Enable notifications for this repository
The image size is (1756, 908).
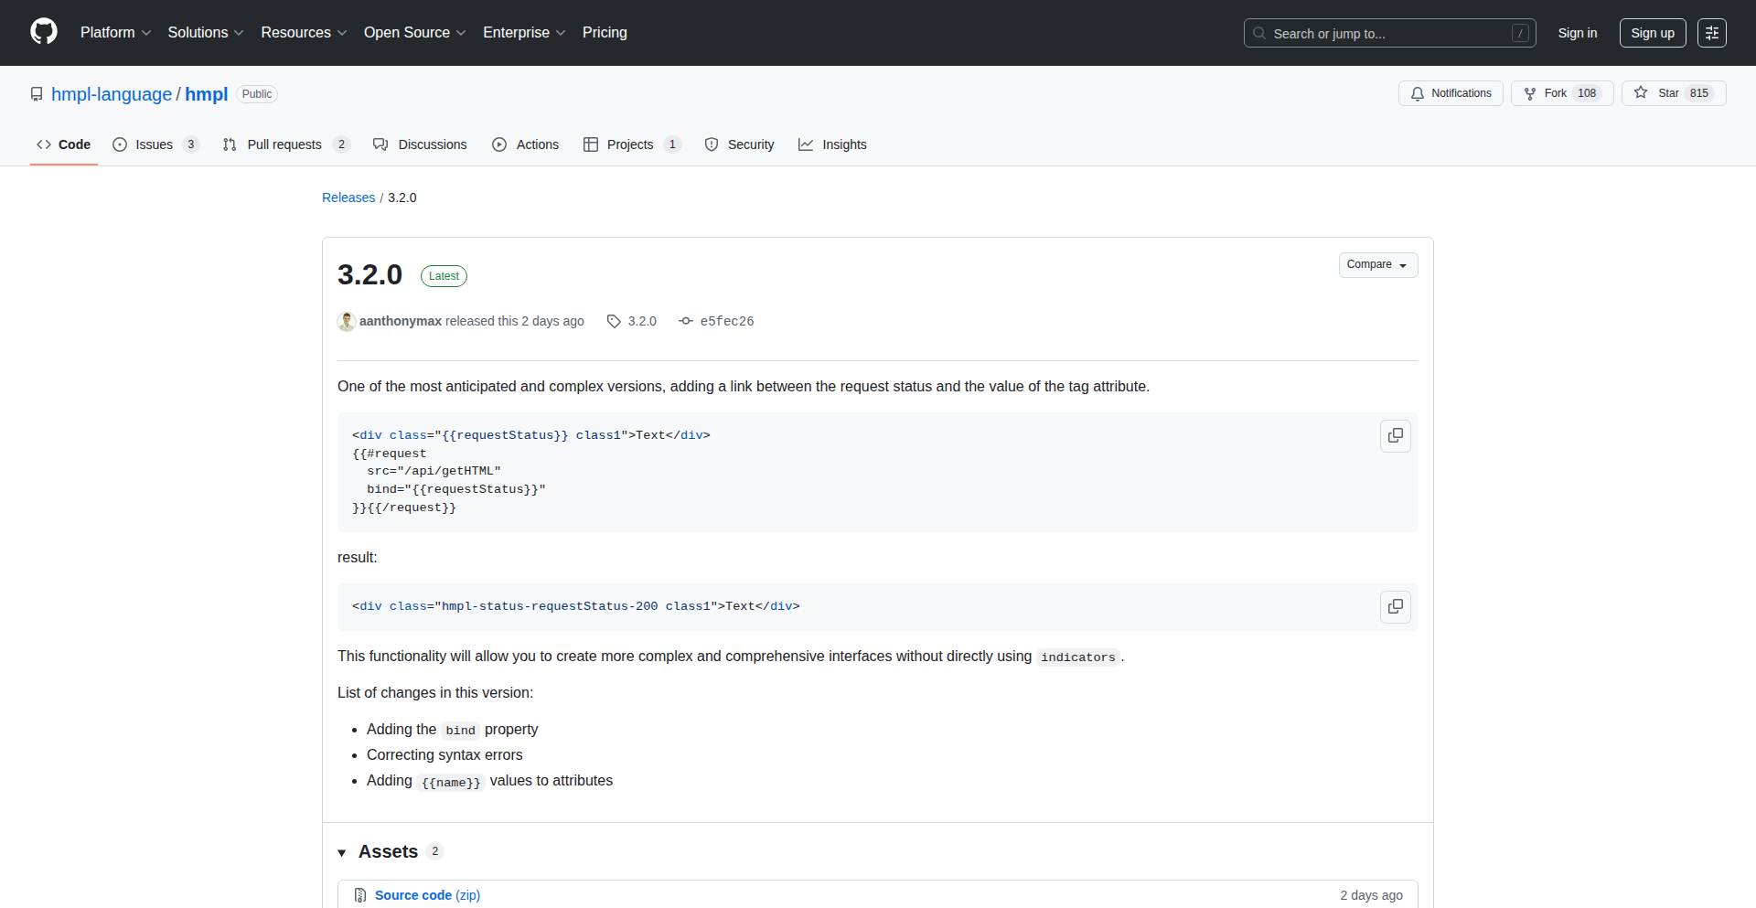(x=1451, y=92)
